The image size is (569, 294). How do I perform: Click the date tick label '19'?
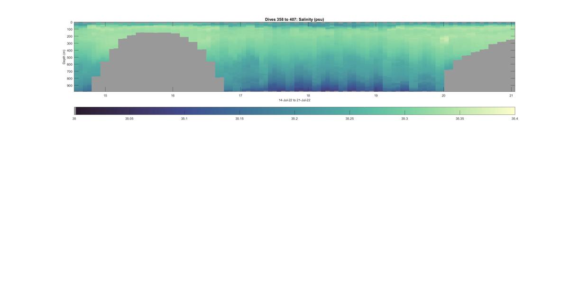[x=376, y=95]
